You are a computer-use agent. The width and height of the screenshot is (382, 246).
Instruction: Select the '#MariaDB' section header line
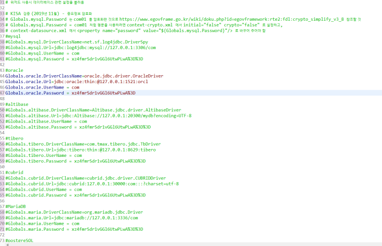click(x=16, y=206)
